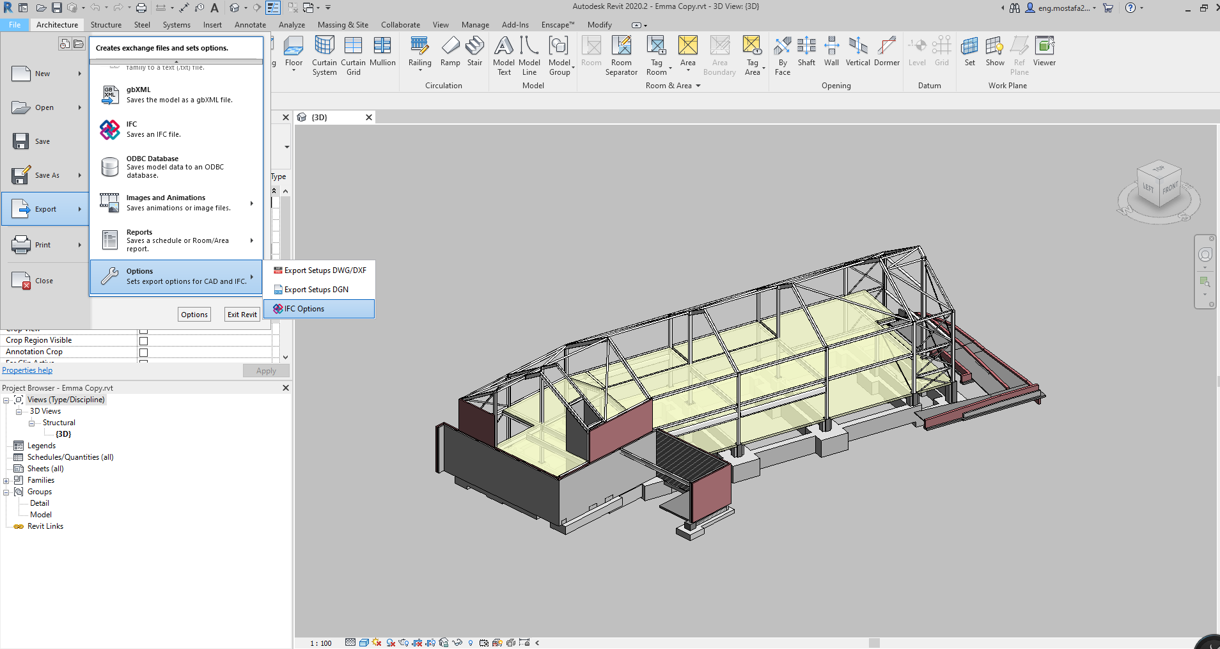Choose IFC Options from the submenu
This screenshot has height=649, width=1220.
click(x=304, y=309)
